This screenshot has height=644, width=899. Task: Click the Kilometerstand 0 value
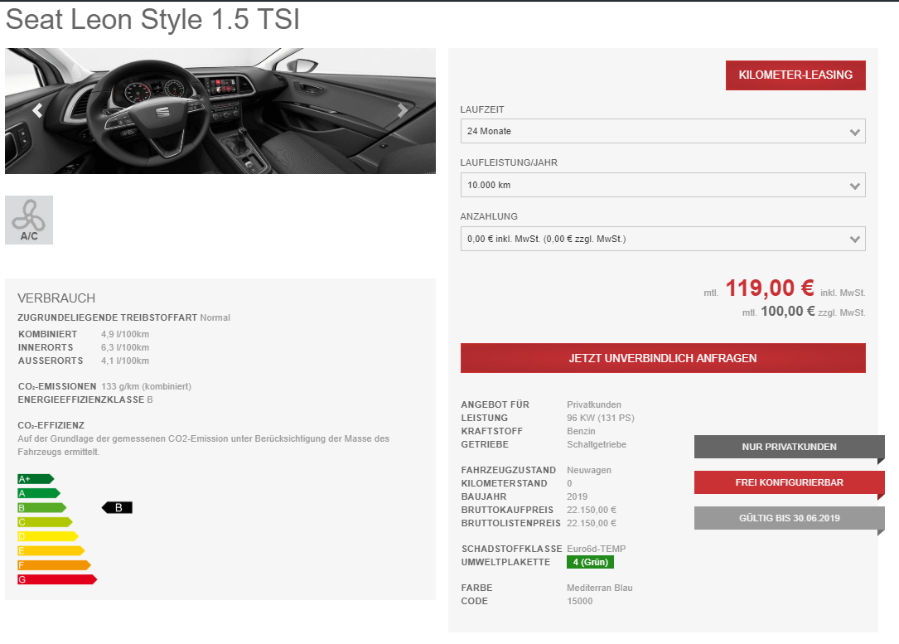pyautogui.click(x=569, y=483)
